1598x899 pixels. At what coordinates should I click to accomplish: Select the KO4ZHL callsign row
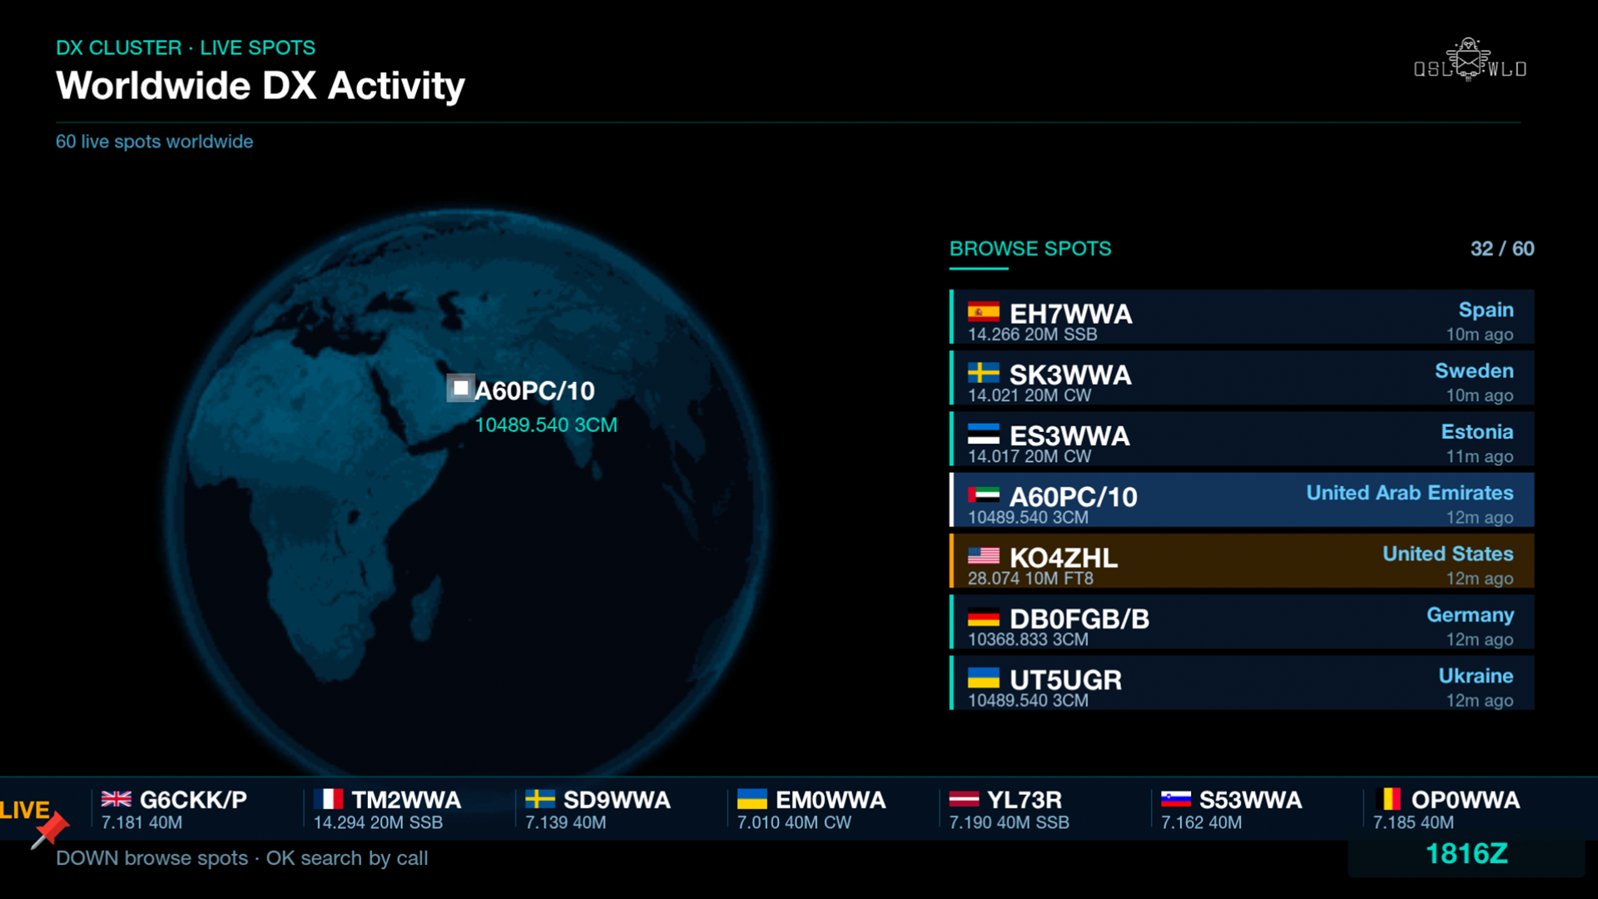(x=1242, y=561)
